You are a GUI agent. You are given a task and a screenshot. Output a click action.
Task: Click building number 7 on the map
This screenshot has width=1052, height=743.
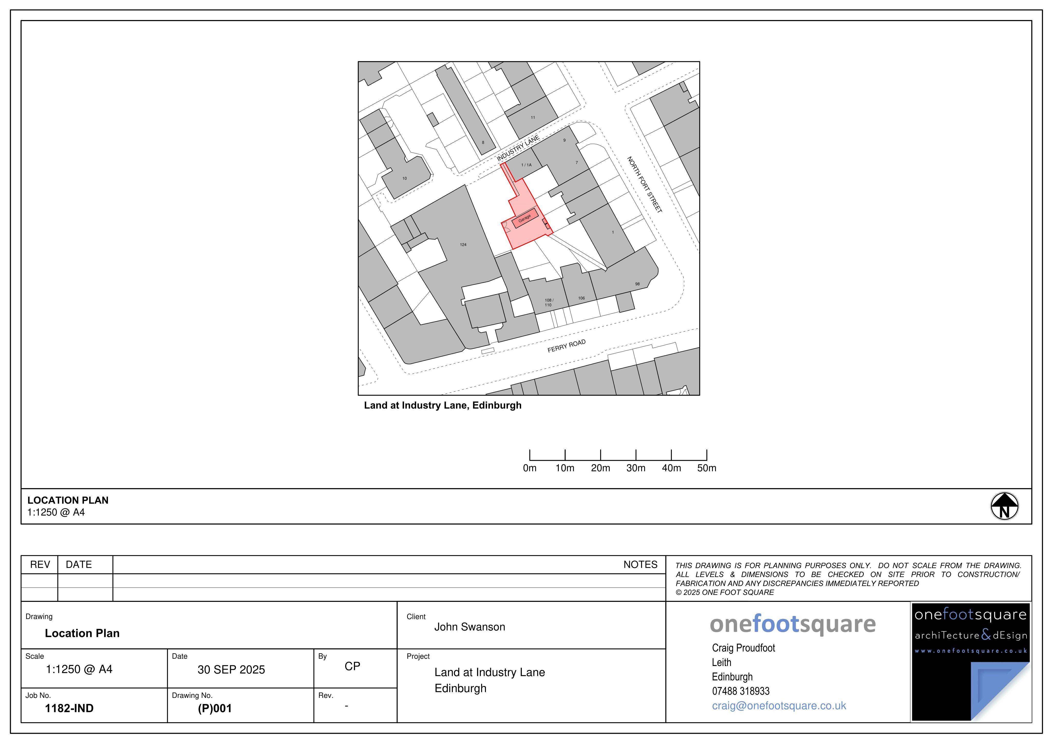point(576,162)
